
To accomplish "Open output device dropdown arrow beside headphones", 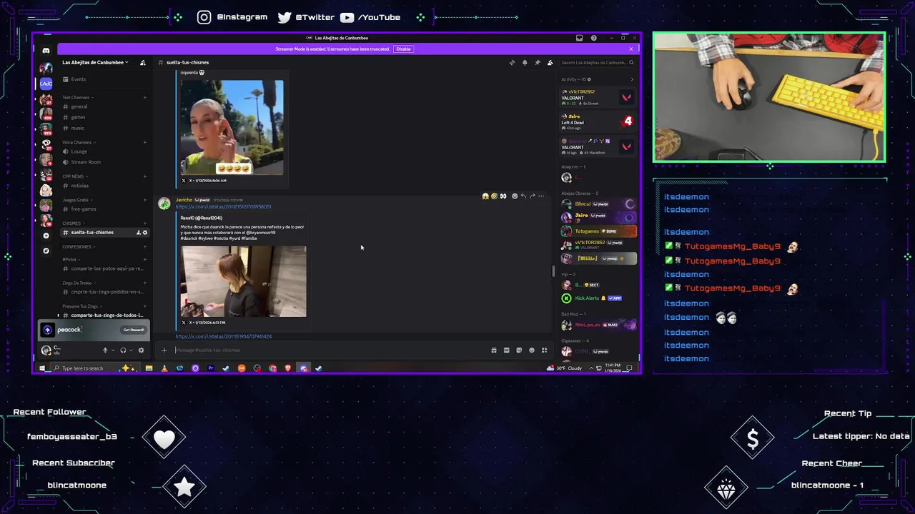I will tap(131, 350).
